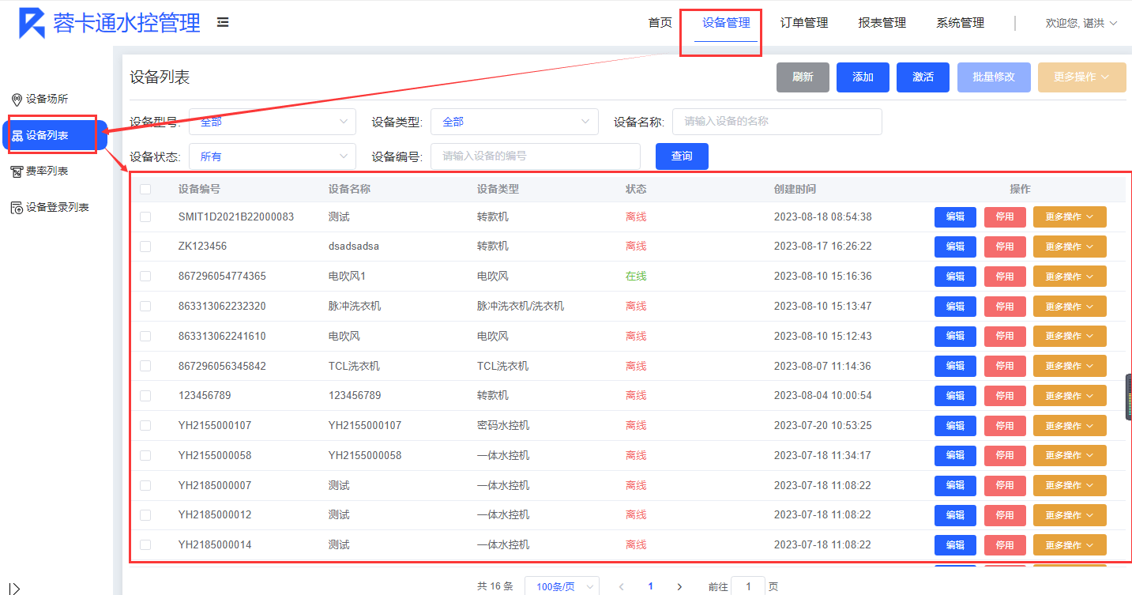This screenshot has height=595, width=1132.
Task: Click the 设备登录列表 sidebar icon
Action: tap(17, 208)
